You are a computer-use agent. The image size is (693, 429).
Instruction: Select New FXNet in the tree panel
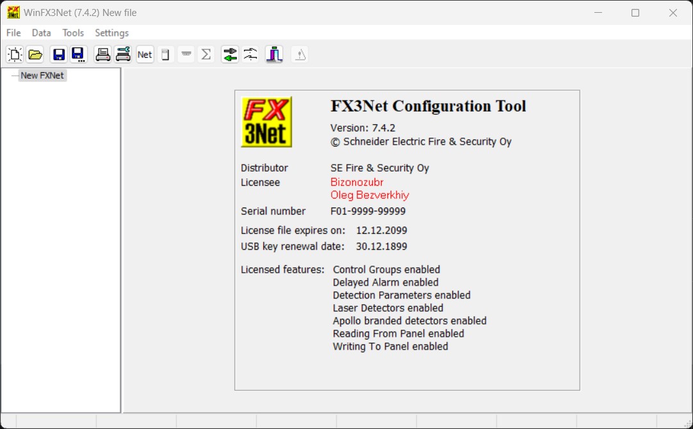43,75
